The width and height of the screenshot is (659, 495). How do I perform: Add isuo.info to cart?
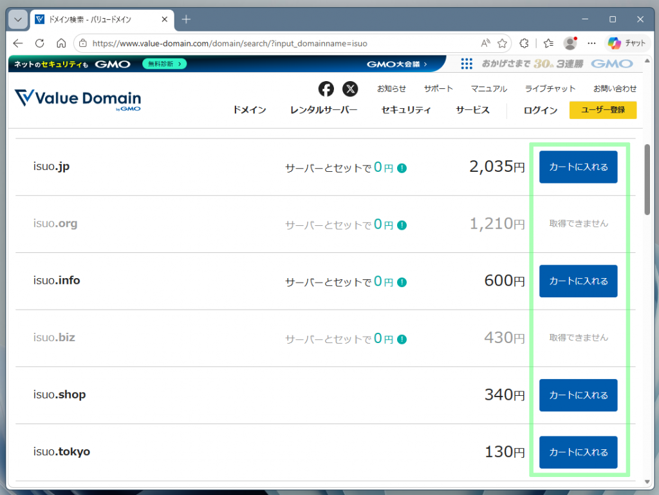[x=579, y=281]
